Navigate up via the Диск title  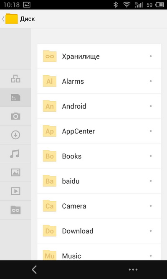28,19
